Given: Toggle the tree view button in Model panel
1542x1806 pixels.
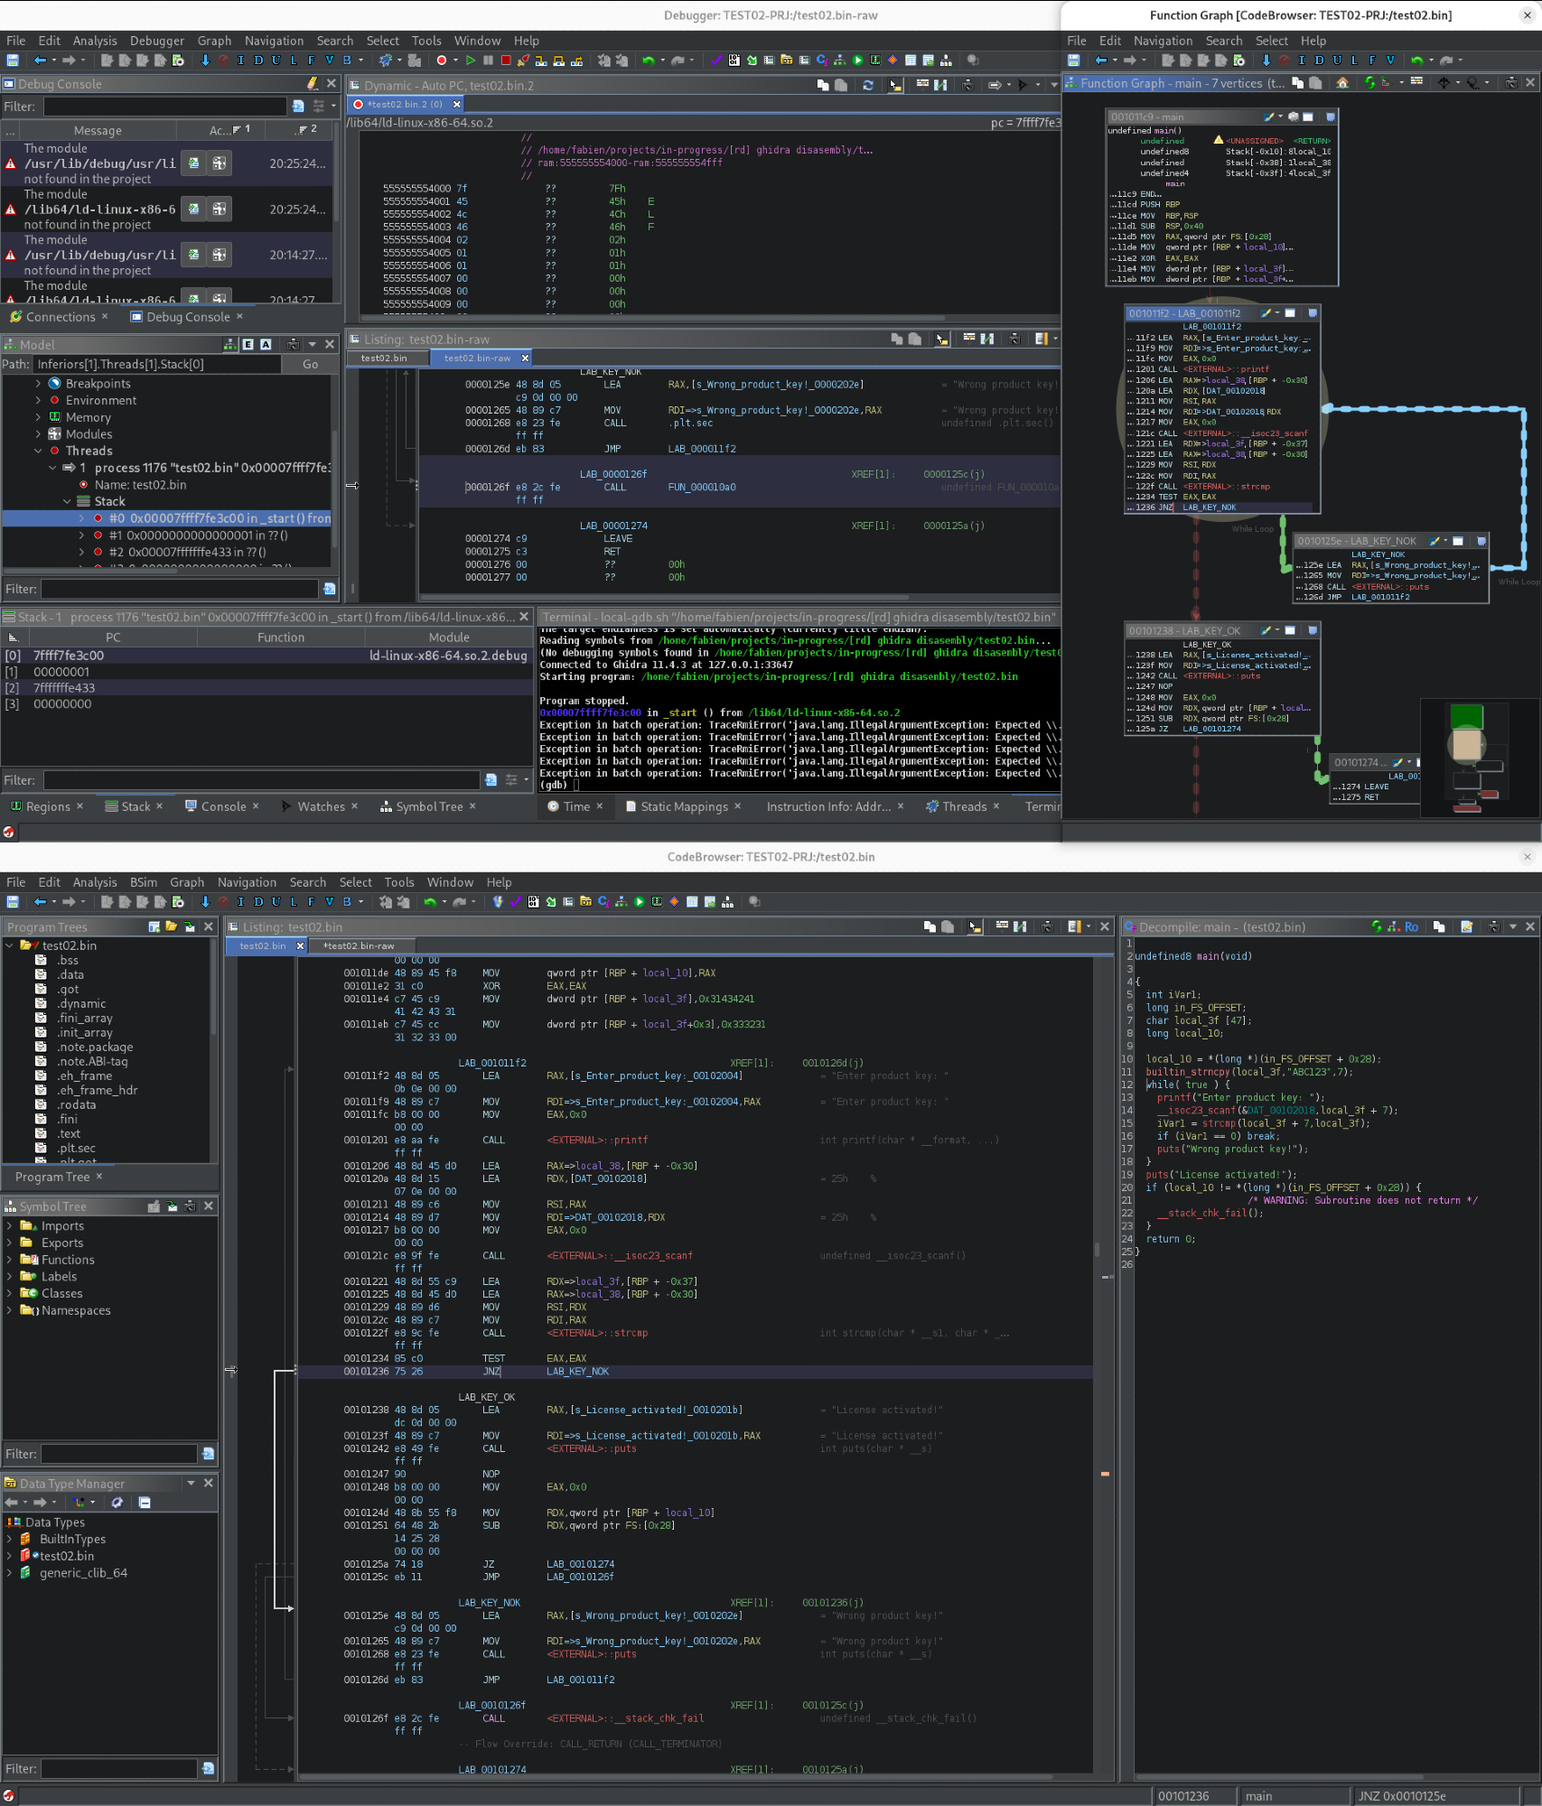Looking at the screenshot, I should point(230,344).
